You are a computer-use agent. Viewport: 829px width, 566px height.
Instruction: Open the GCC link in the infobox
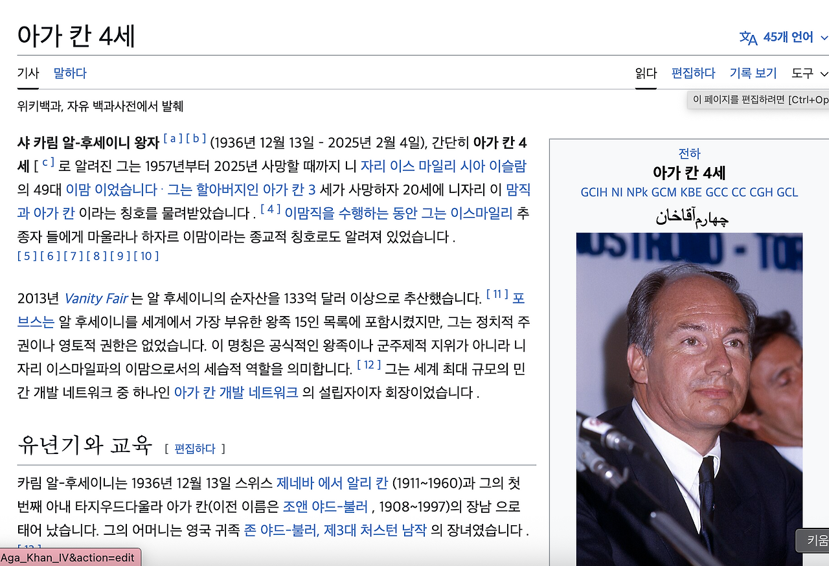717,192
